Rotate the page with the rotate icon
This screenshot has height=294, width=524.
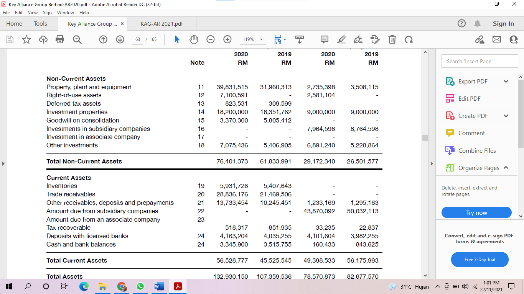(409, 39)
